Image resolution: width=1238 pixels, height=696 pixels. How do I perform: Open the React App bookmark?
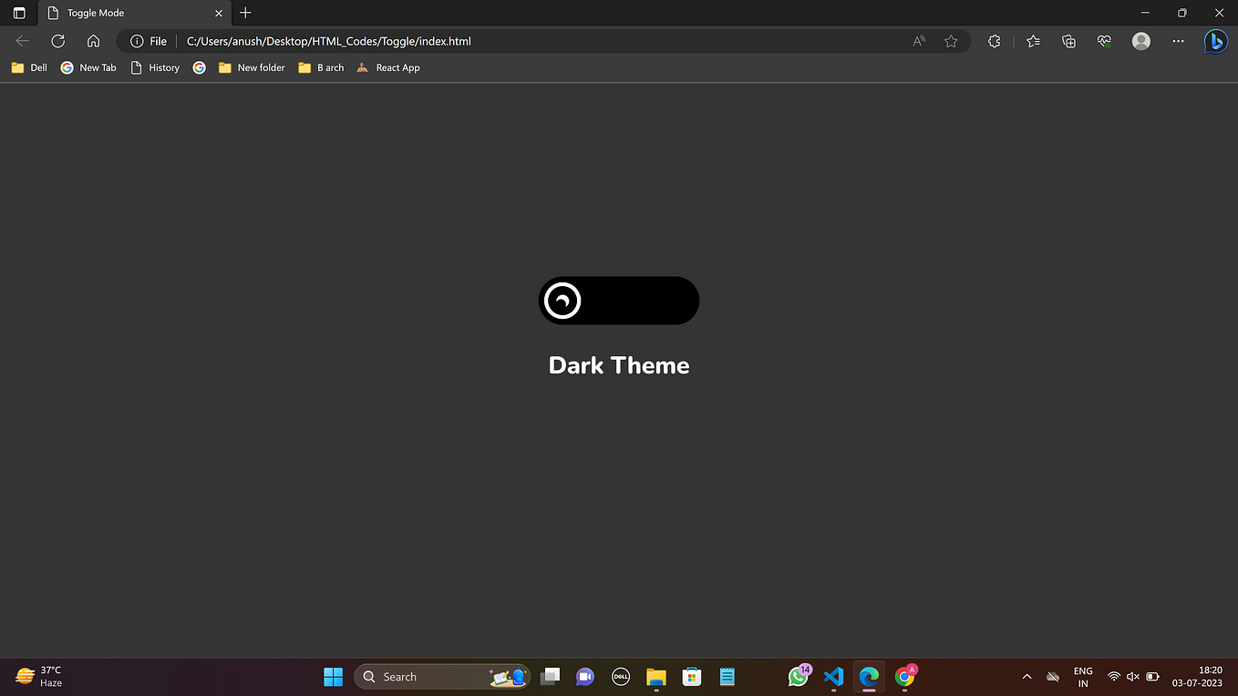click(387, 67)
